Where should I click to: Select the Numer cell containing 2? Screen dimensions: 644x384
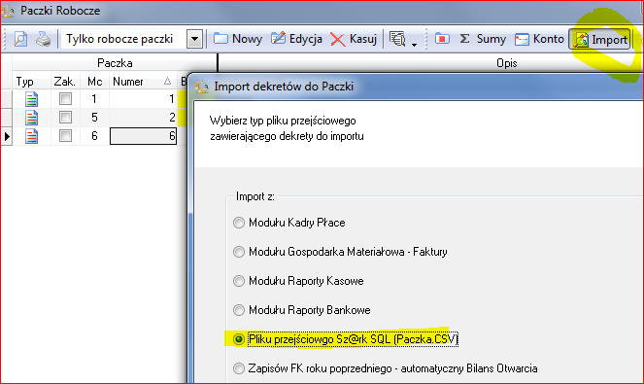click(143, 118)
